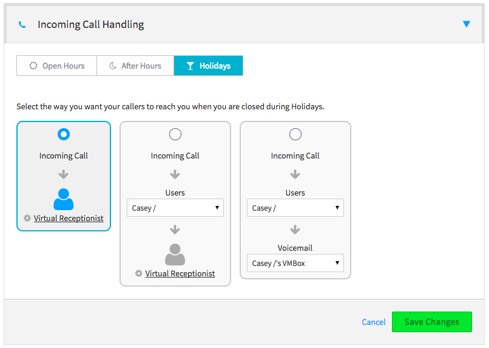Viewport: 489px width, 348px height.
Task: Switch to the After Hours tab
Action: [x=135, y=66]
